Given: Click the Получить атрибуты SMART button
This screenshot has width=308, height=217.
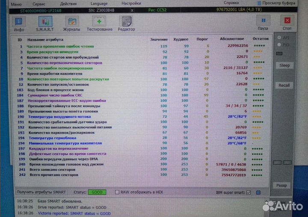Looking at the screenshot, I should (x=41, y=193).
